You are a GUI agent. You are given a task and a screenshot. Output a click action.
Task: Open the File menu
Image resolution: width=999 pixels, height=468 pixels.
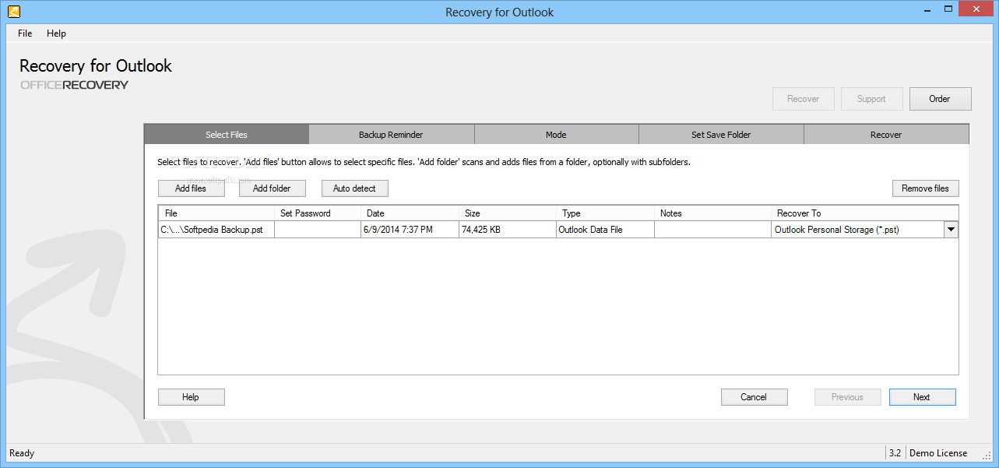tap(25, 33)
